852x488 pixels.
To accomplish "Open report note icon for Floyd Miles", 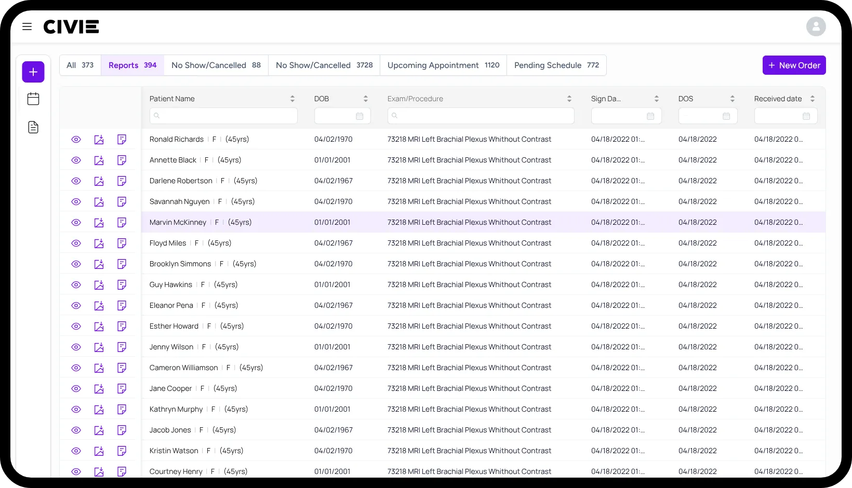I will tap(122, 243).
